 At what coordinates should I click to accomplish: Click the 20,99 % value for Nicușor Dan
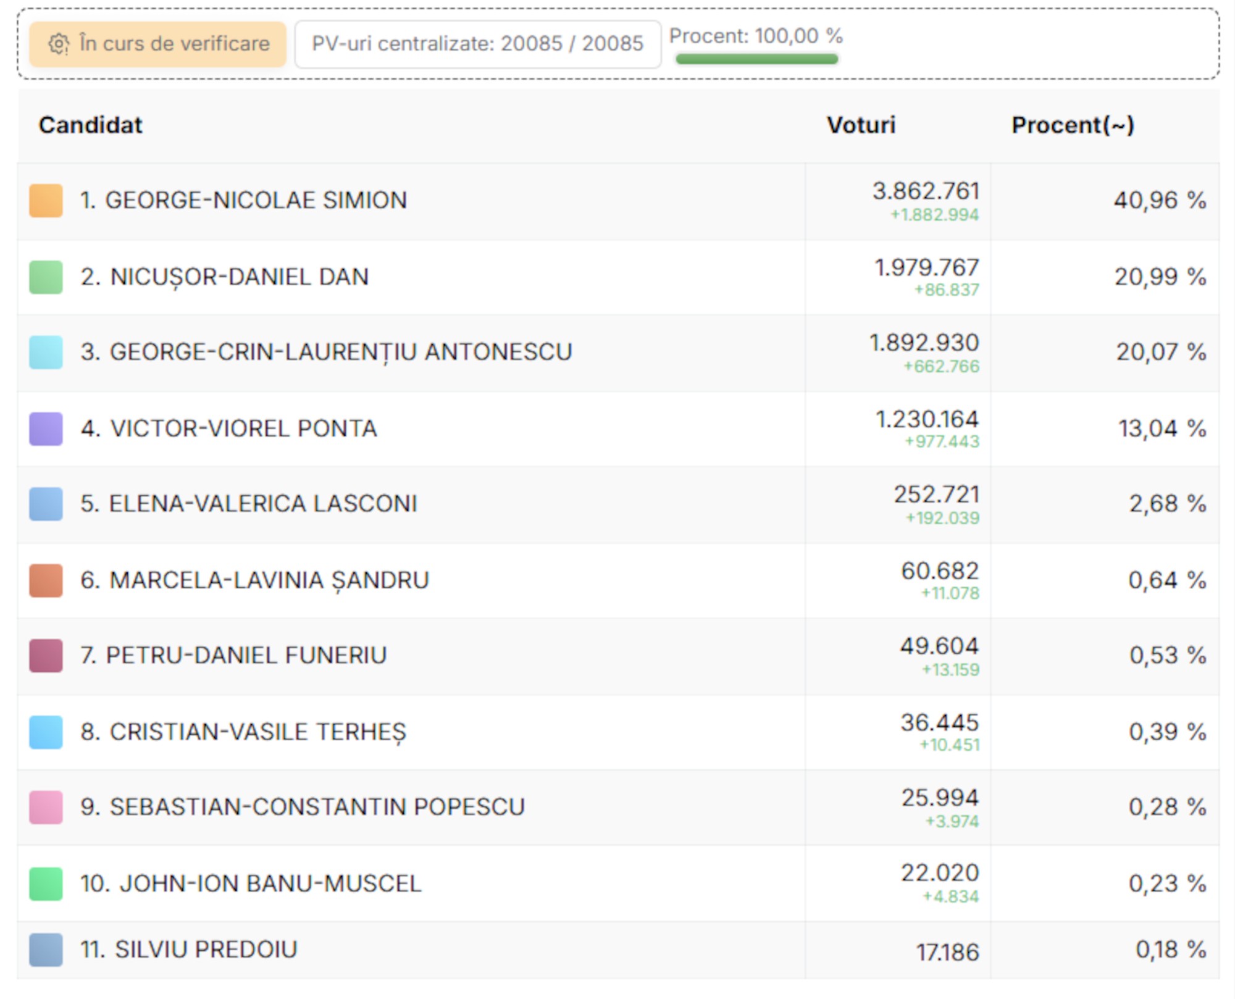(x=1160, y=277)
